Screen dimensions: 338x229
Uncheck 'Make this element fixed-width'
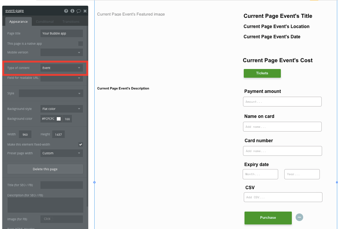click(x=81, y=144)
